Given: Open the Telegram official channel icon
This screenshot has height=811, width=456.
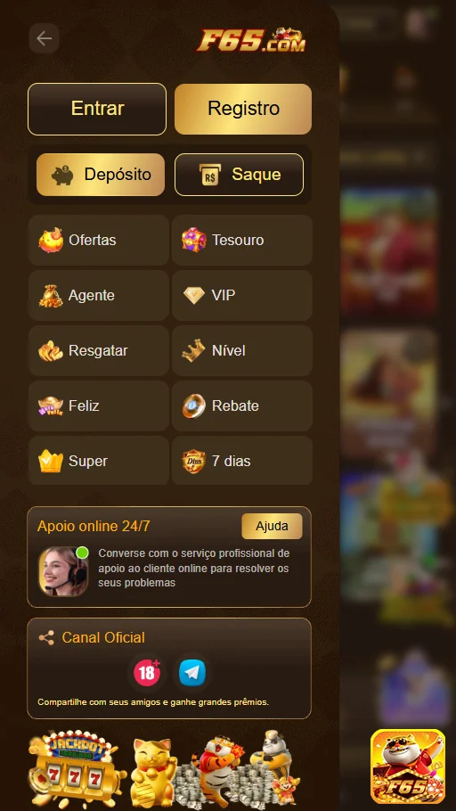Looking at the screenshot, I should pyautogui.click(x=192, y=672).
